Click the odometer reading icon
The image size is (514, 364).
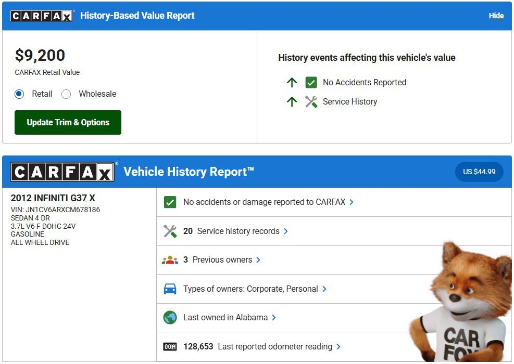pyautogui.click(x=170, y=347)
